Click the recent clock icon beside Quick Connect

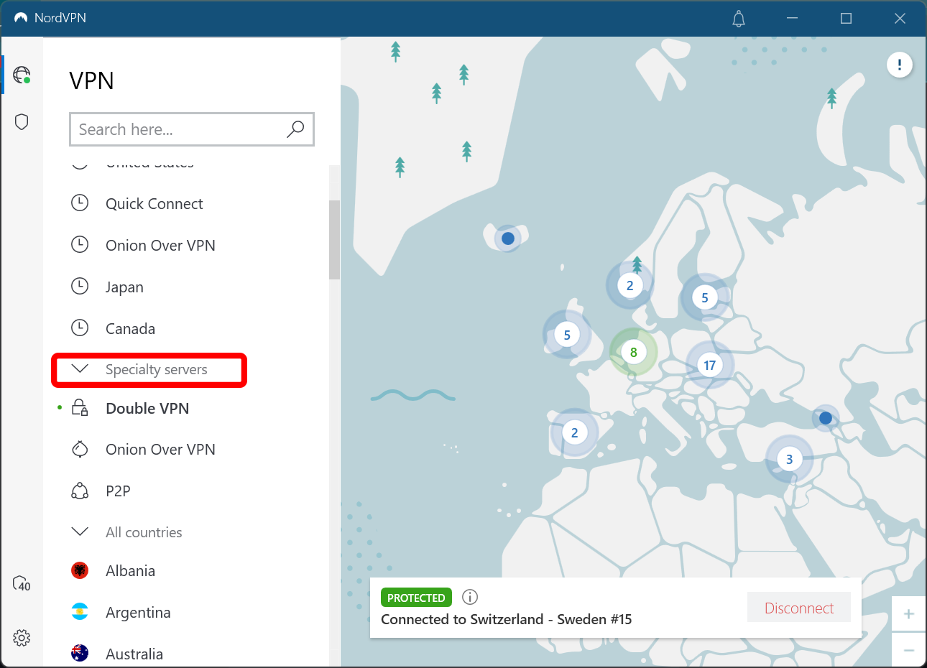(x=80, y=203)
